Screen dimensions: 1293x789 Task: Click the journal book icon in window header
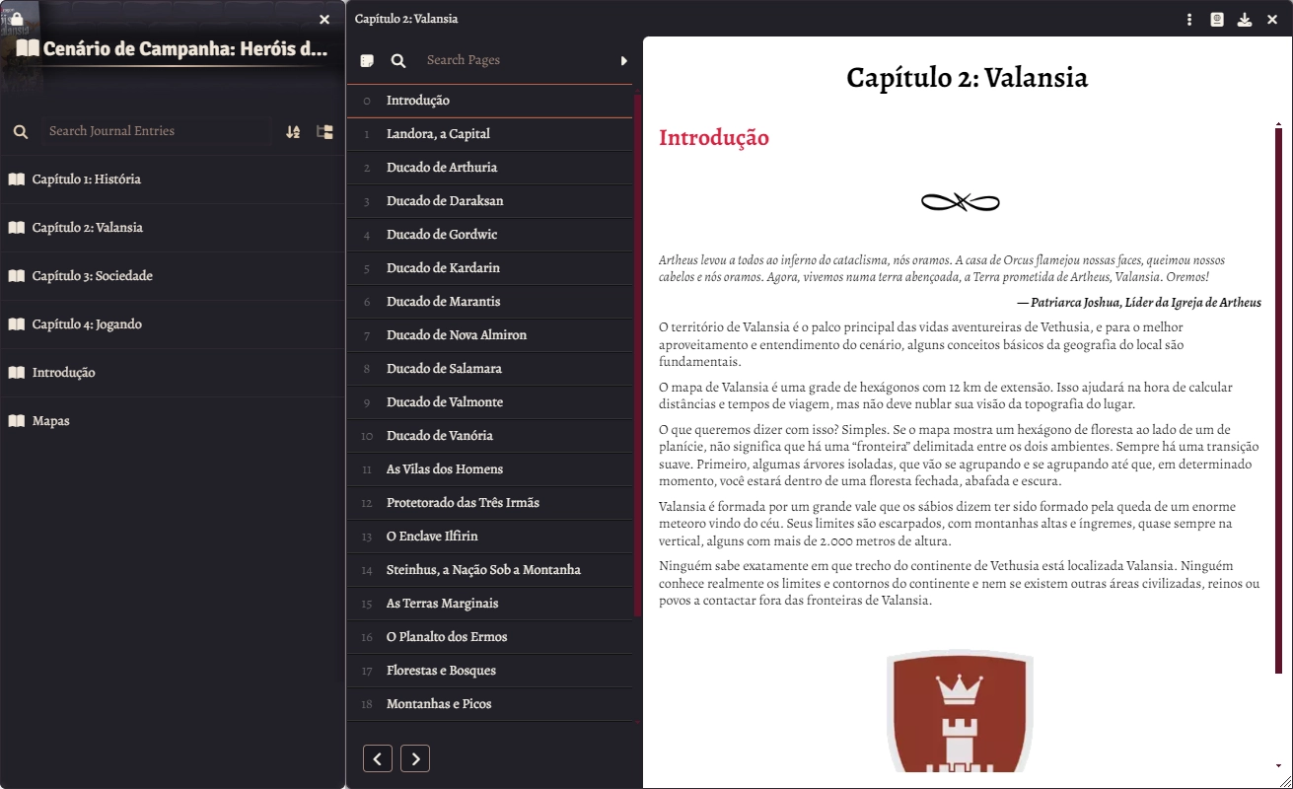pos(1217,19)
